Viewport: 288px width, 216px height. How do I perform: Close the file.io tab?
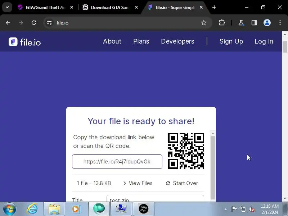(x=201, y=7)
